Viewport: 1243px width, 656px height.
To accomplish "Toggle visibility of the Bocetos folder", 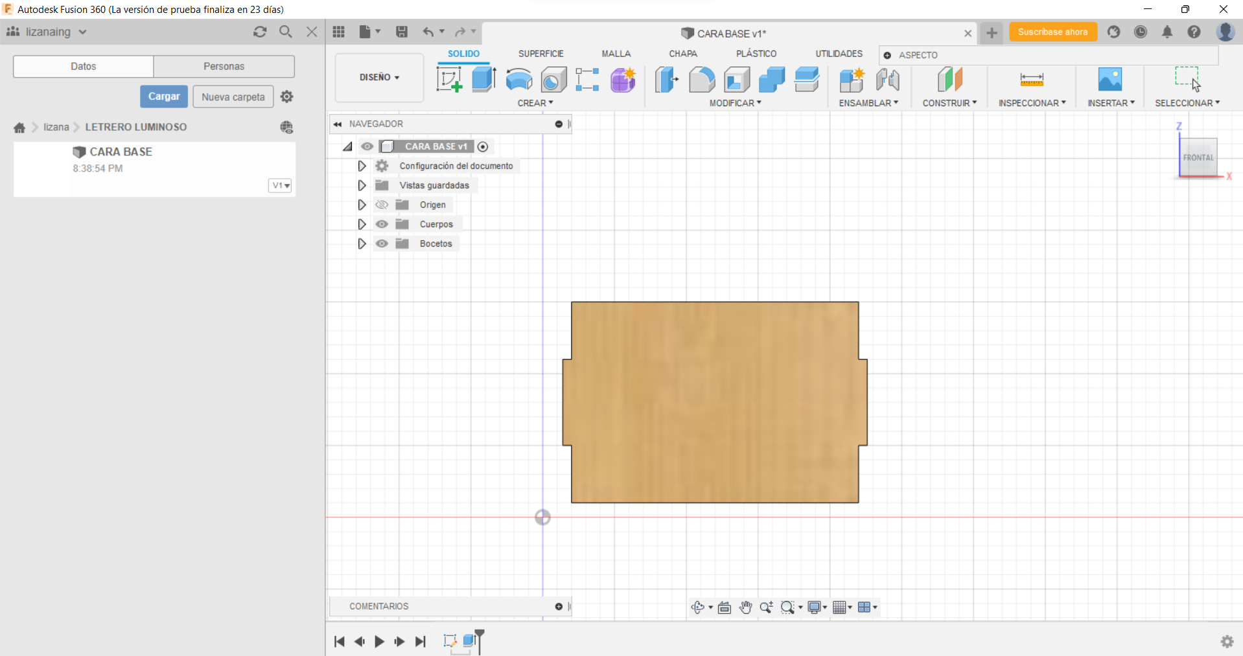I will [382, 243].
